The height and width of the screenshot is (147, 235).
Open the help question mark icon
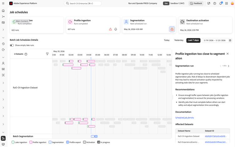(215, 3)
